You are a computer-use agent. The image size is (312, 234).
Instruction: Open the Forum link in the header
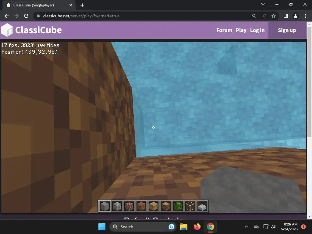[x=224, y=30]
